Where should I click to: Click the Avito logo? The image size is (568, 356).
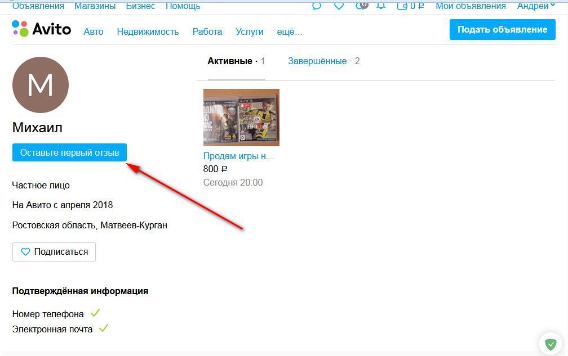point(42,29)
